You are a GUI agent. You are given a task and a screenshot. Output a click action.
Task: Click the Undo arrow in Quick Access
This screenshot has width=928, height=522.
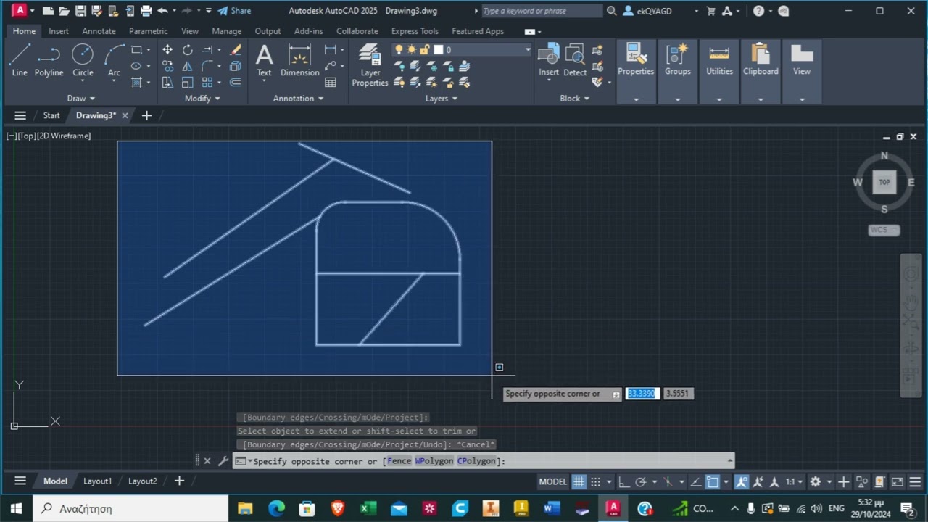click(x=162, y=11)
